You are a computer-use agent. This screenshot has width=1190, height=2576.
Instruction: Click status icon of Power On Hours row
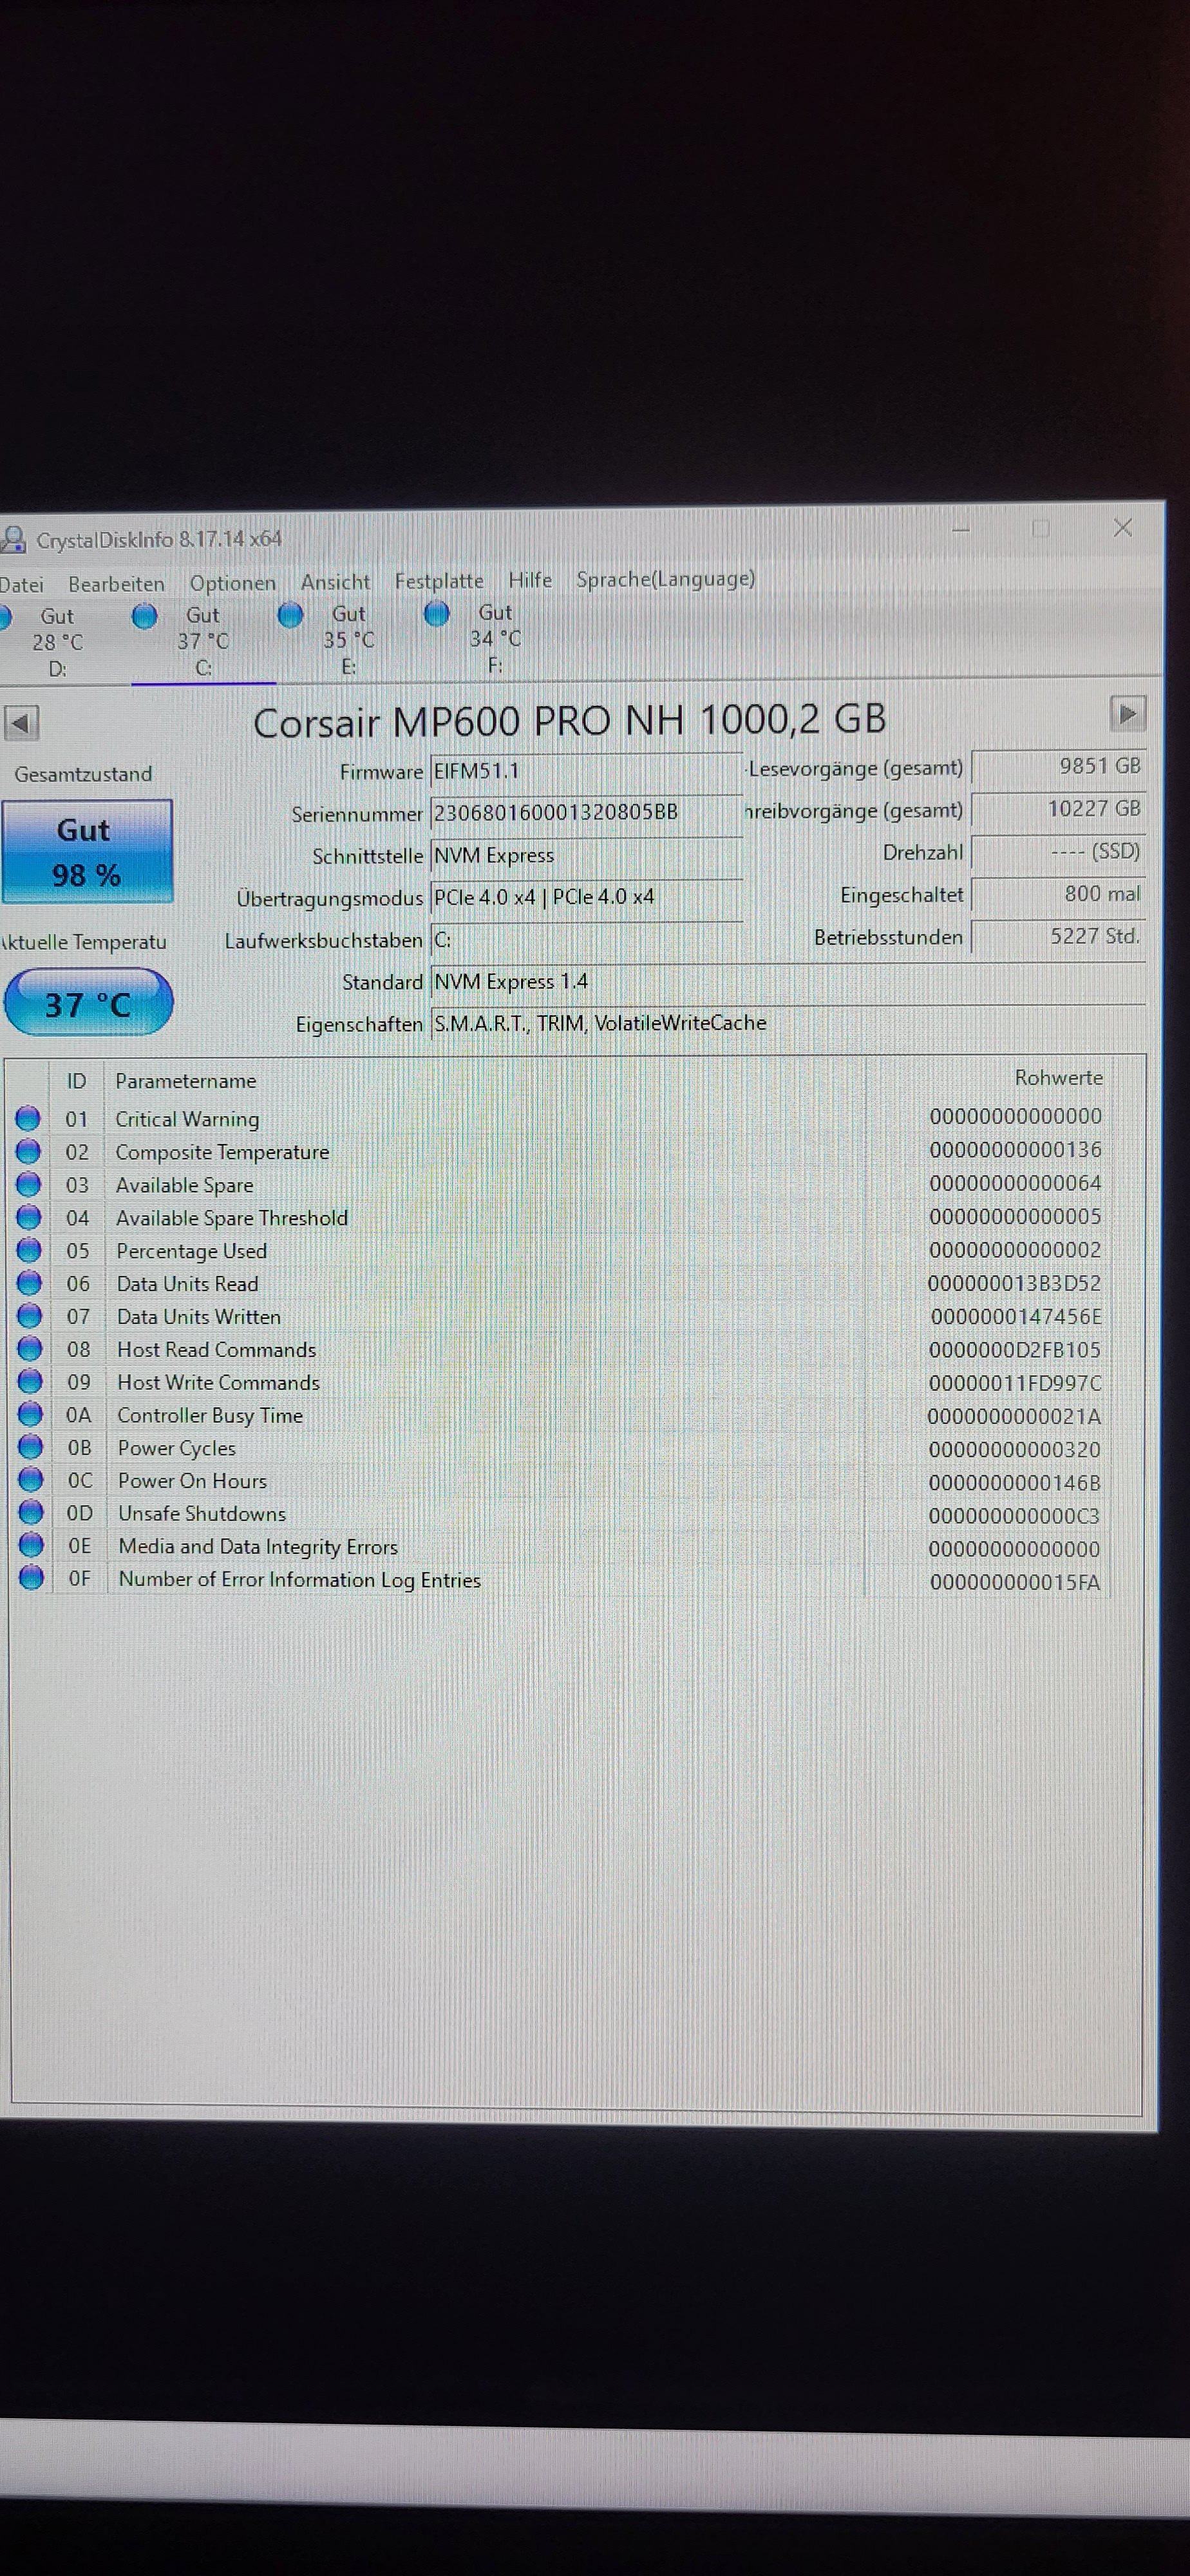31,1479
